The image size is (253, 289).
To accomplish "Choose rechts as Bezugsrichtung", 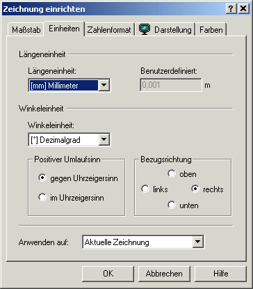I will (195, 189).
